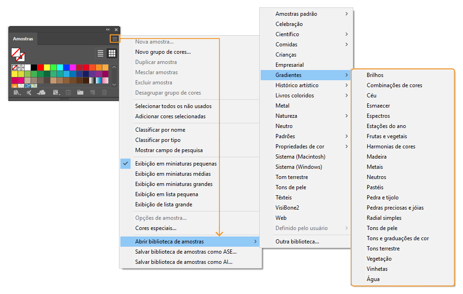Enable Exibição de lista grande

tap(163, 205)
